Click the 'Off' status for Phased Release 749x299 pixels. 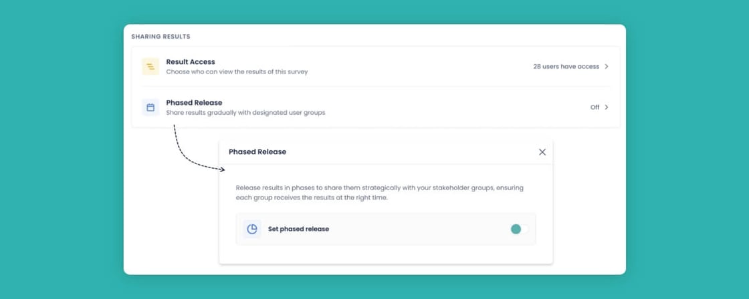(595, 107)
